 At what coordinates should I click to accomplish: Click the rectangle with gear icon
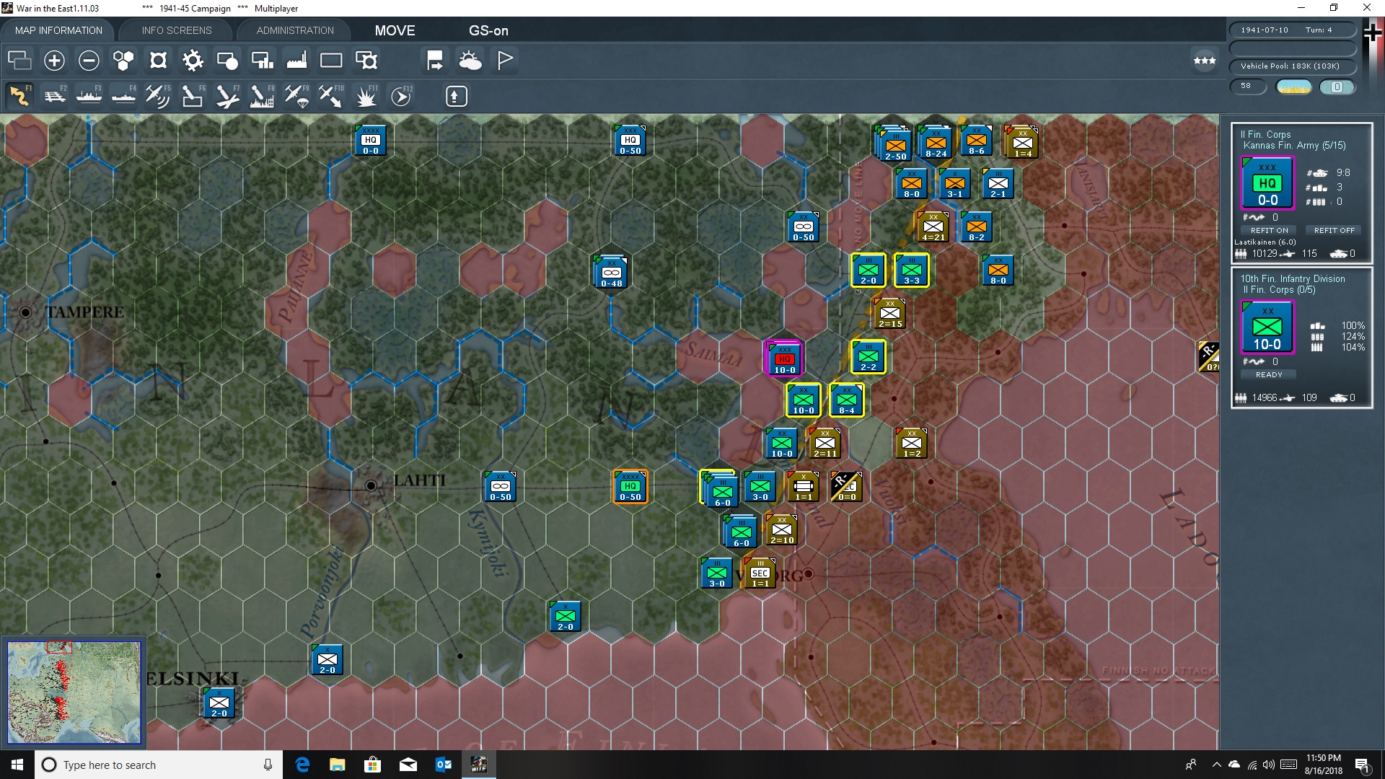[366, 60]
